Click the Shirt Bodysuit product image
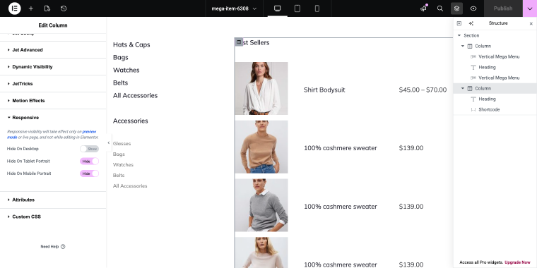This screenshot has width=537, height=268. [261, 89]
